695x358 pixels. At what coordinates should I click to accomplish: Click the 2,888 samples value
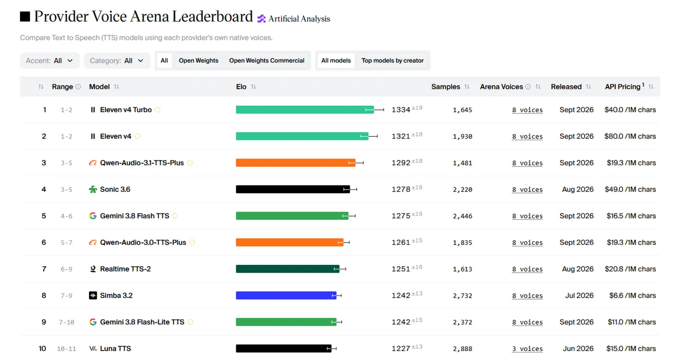462,349
